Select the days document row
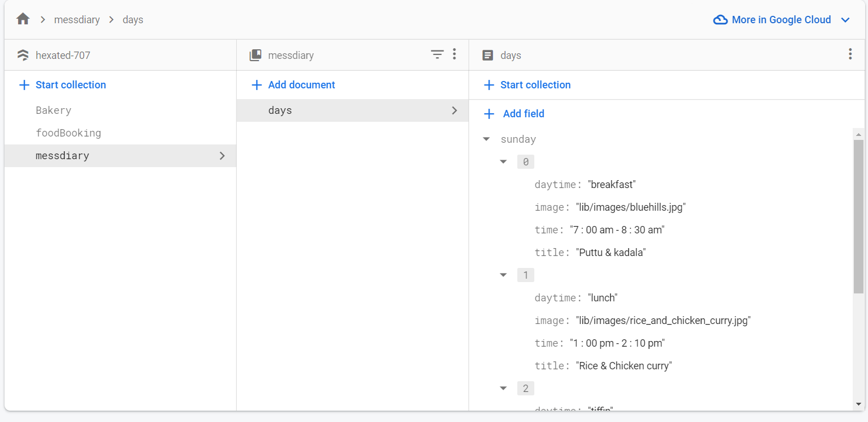 coord(352,110)
